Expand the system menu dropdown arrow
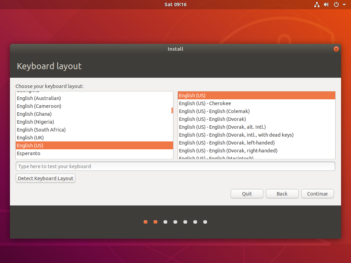The image size is (351, 263). (x=344, y=4)
